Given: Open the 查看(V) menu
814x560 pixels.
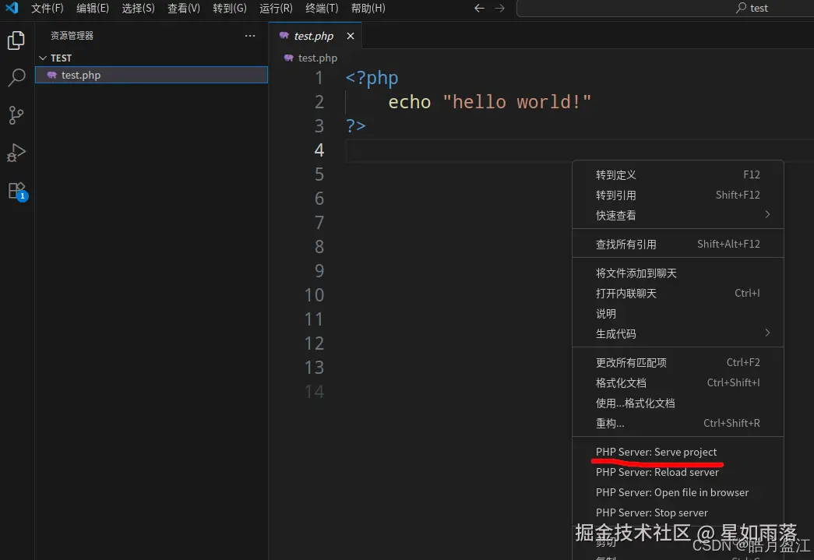Looking at the screenshot, I should (x=184, y=8).
